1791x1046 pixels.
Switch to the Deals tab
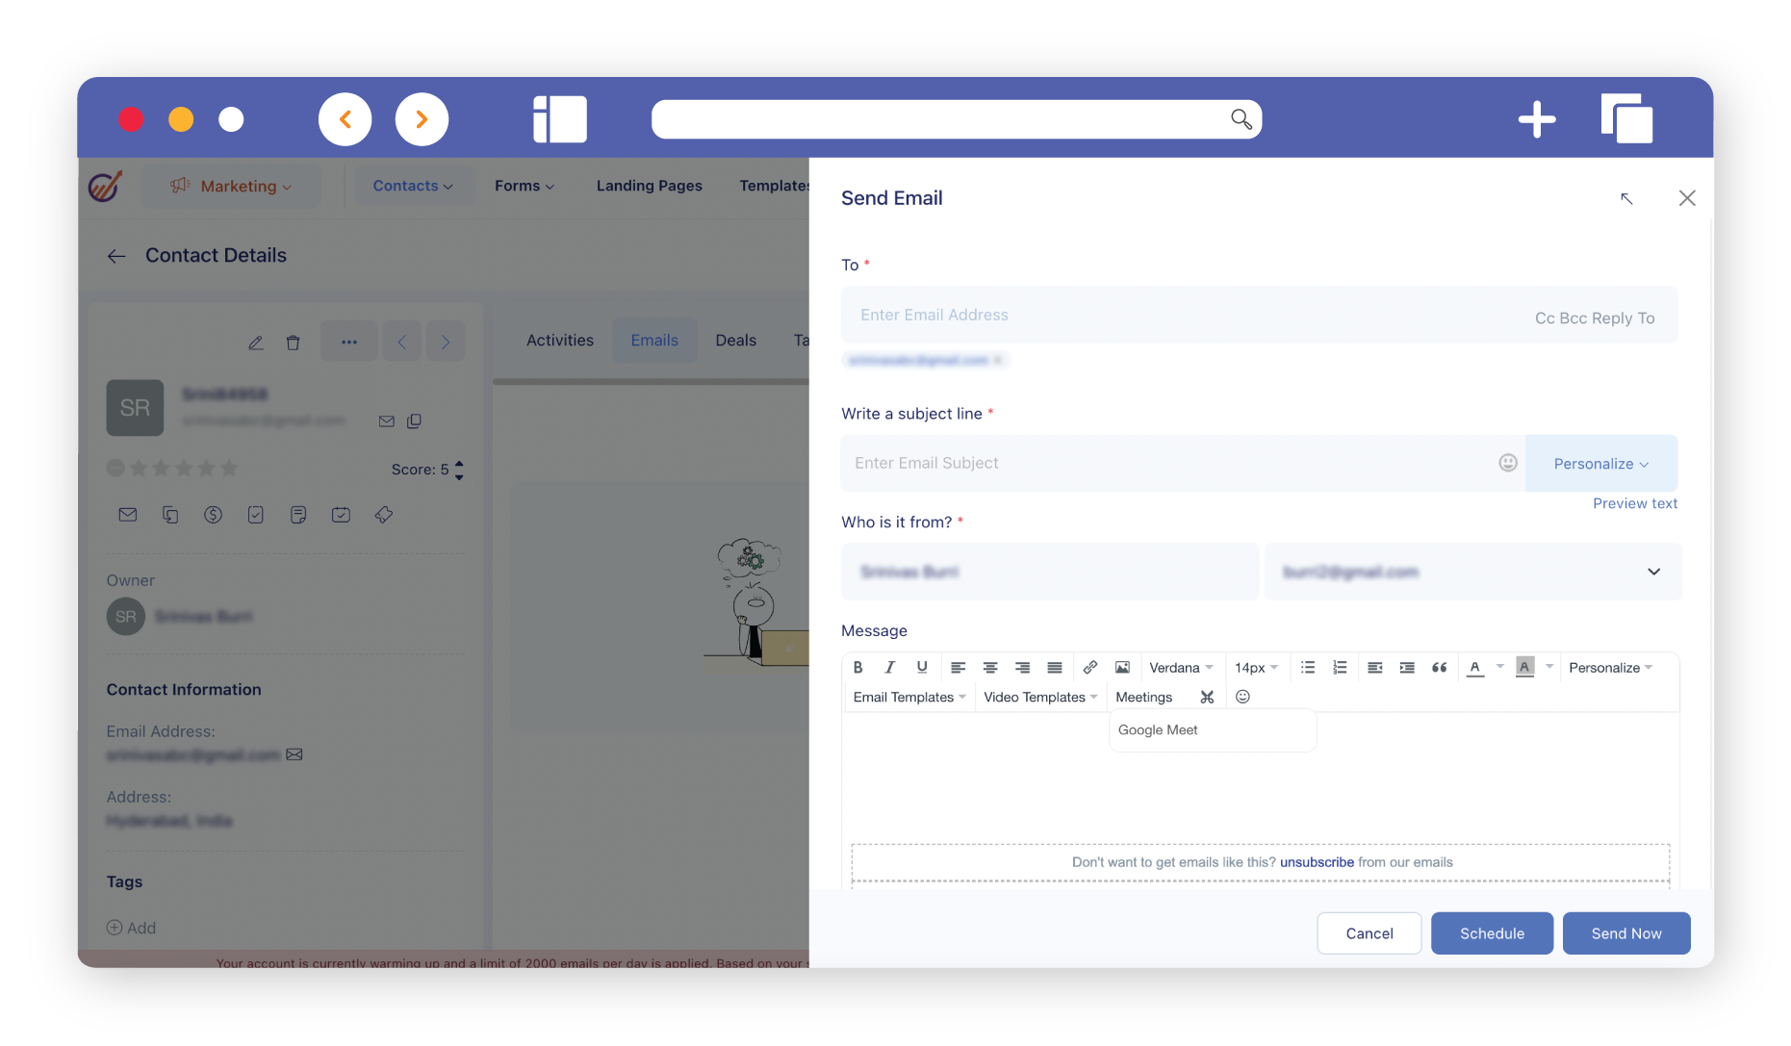[736, 341]
